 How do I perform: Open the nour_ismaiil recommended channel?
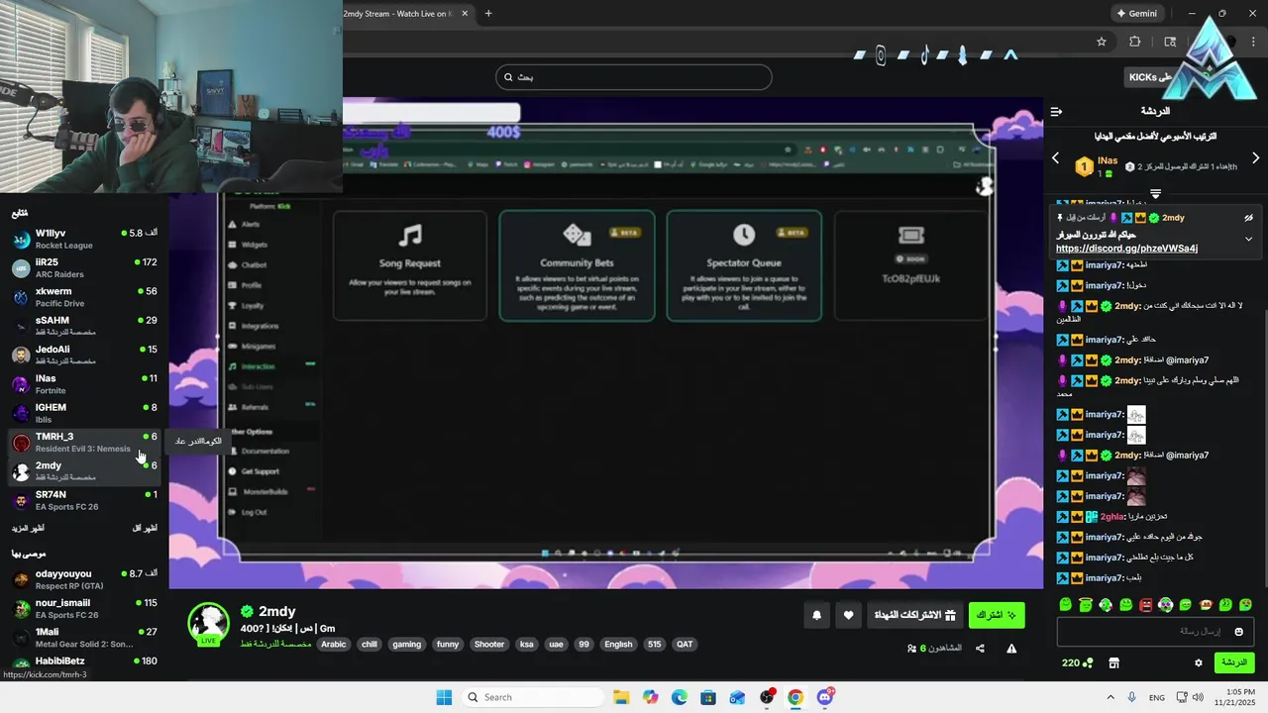[84, 608]
